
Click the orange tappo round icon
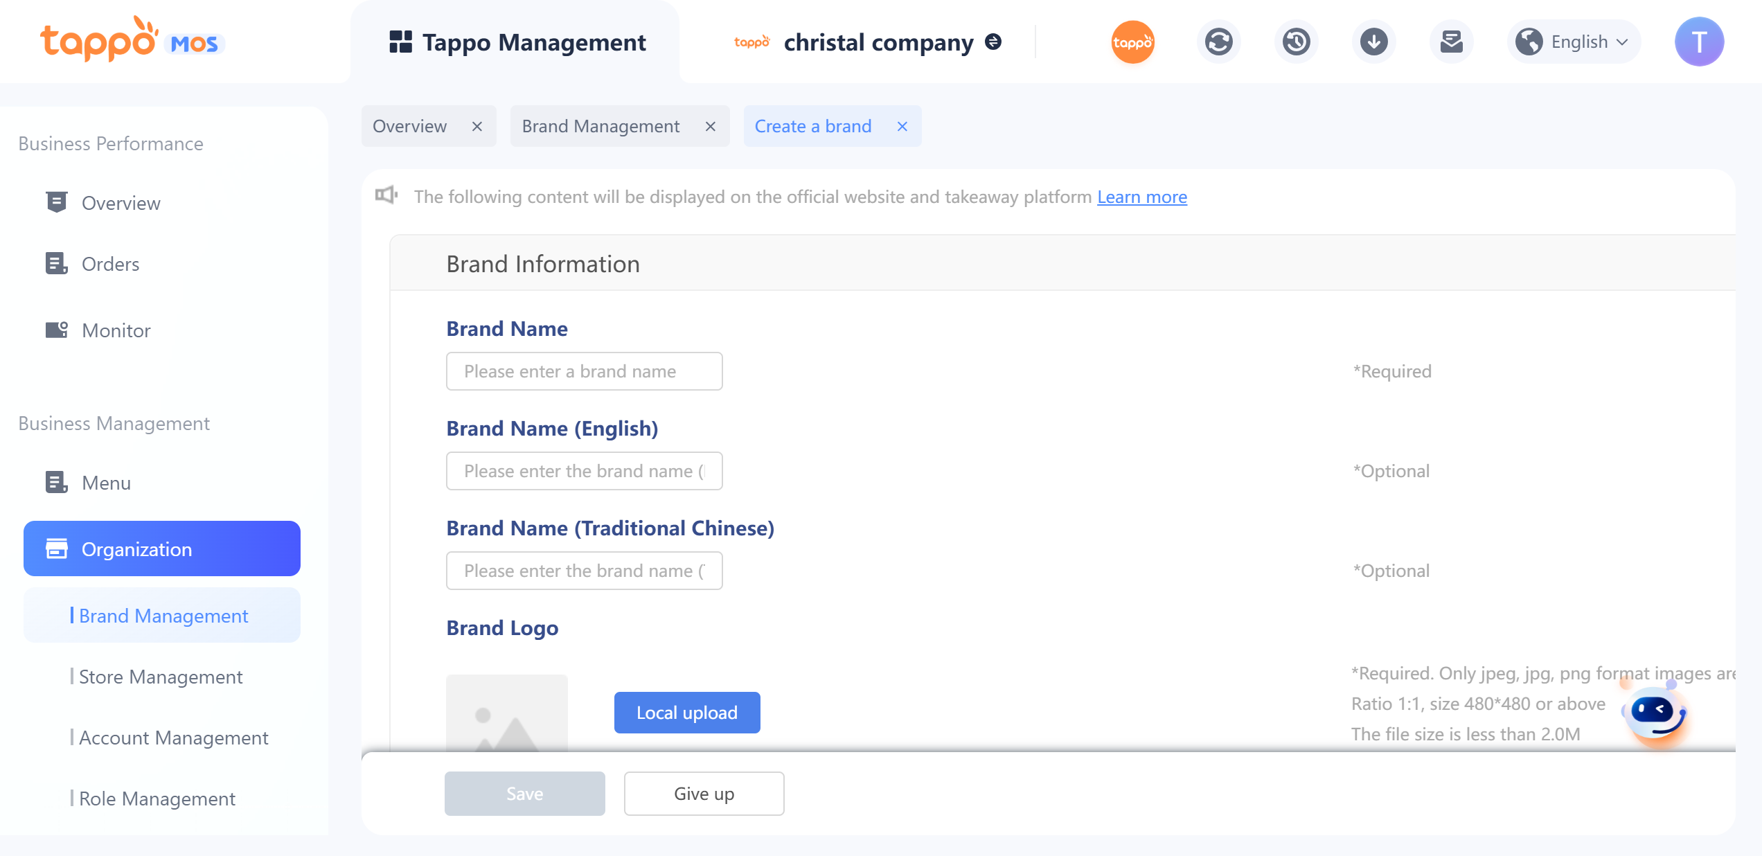pos(1132,42)
